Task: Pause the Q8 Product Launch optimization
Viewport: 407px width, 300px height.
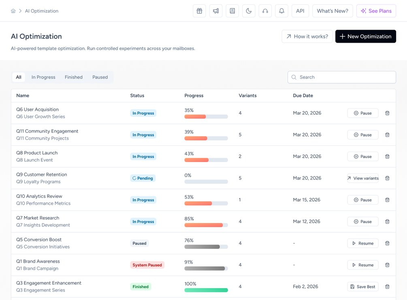Action: pos(362,157)
